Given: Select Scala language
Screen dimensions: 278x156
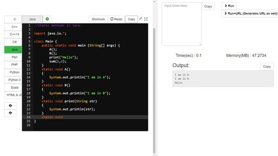Looking at the screenshot, I should [x=14, y=88].
